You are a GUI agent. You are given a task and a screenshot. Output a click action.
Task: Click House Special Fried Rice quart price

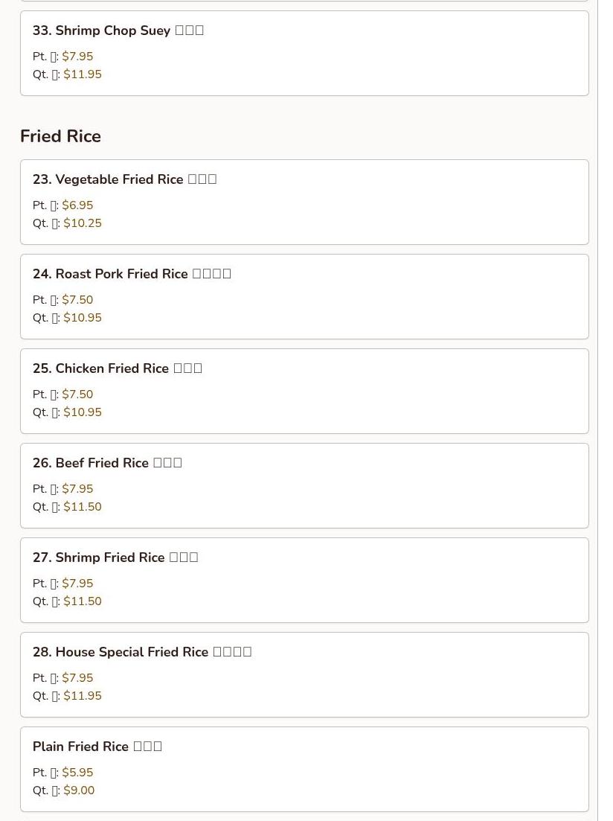[83, 696]
